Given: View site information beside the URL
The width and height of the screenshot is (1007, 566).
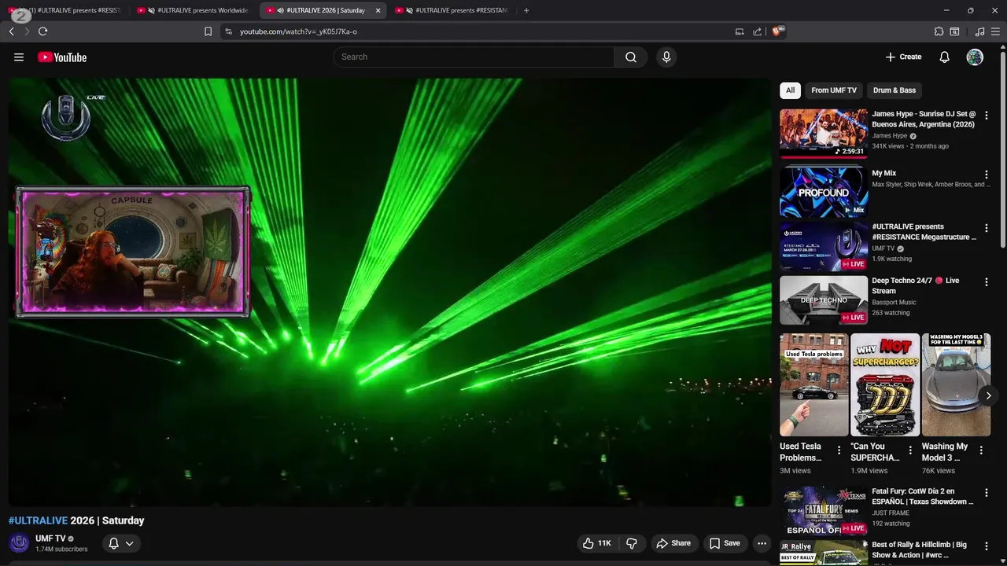Looking at the screenshot, I should [x=228, y=31].
